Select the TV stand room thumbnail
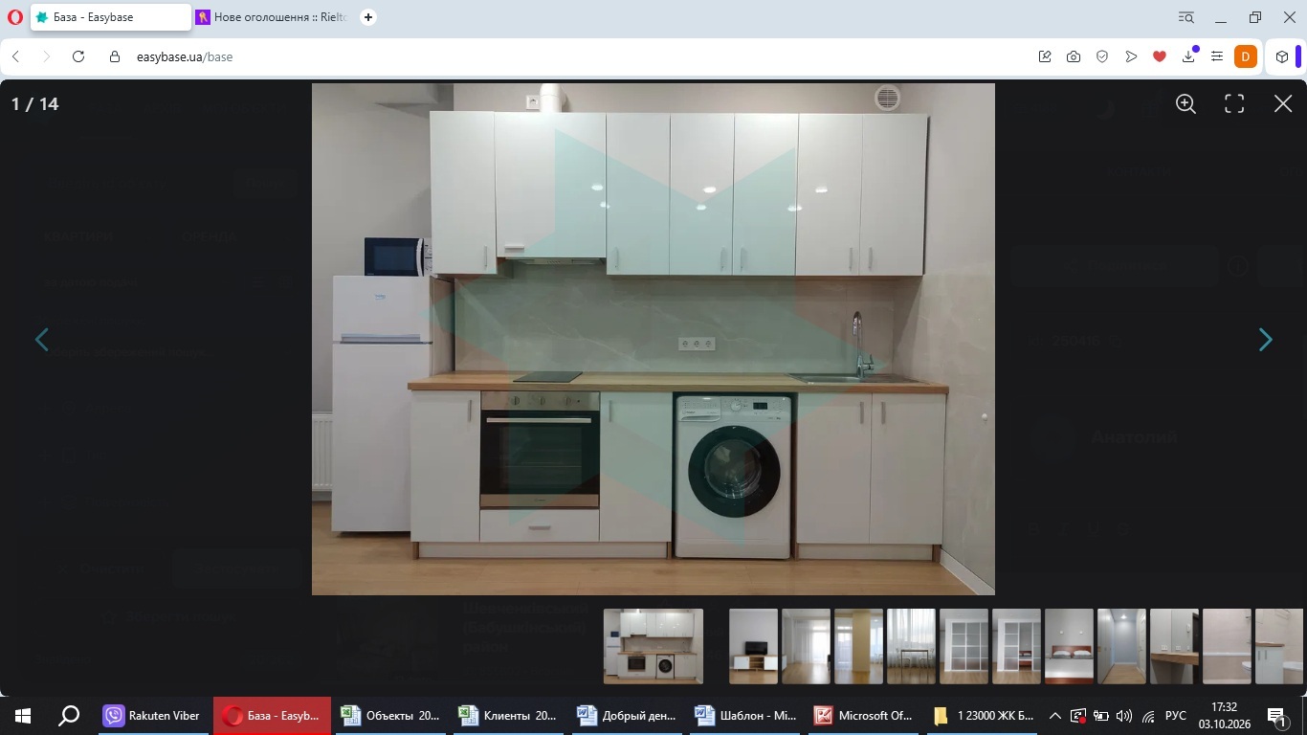 [753, 646]
